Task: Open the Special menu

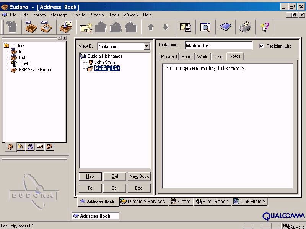Action: (98, 15)
